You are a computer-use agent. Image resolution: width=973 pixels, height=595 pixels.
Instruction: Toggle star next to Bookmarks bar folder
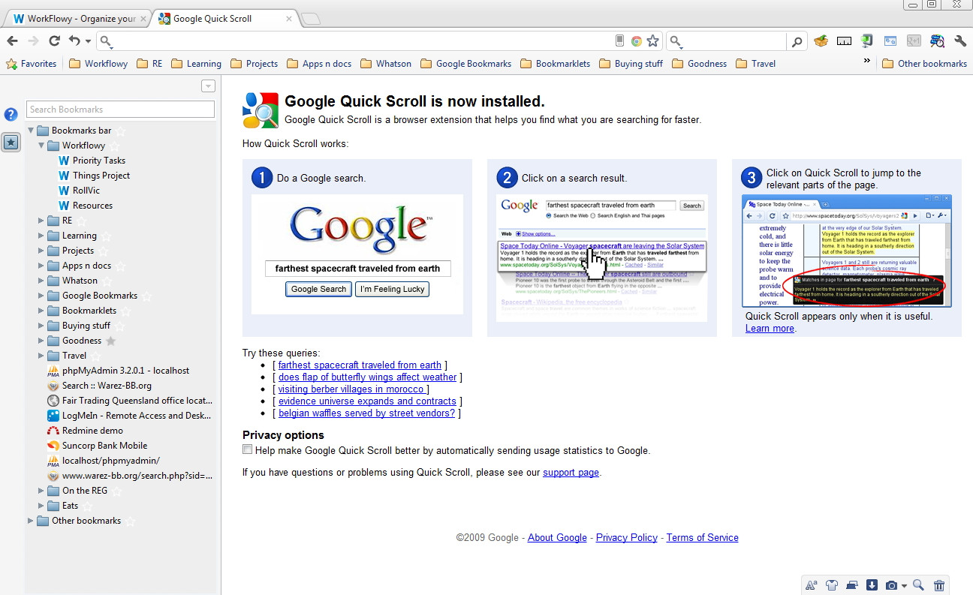point(121,131)
